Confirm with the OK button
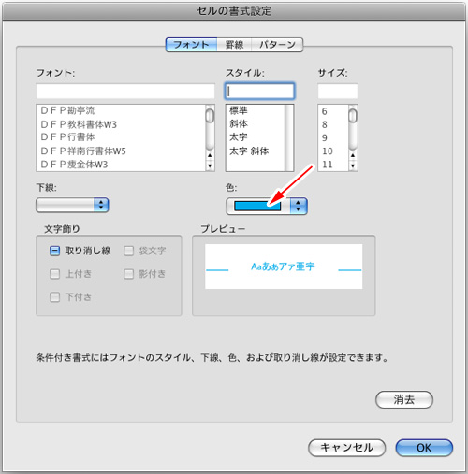The image size is (468, 474). coord(424,448)
